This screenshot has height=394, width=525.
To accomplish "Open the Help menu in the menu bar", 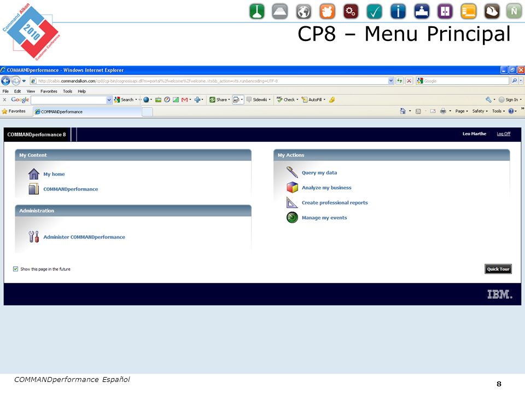I will 81,91.
